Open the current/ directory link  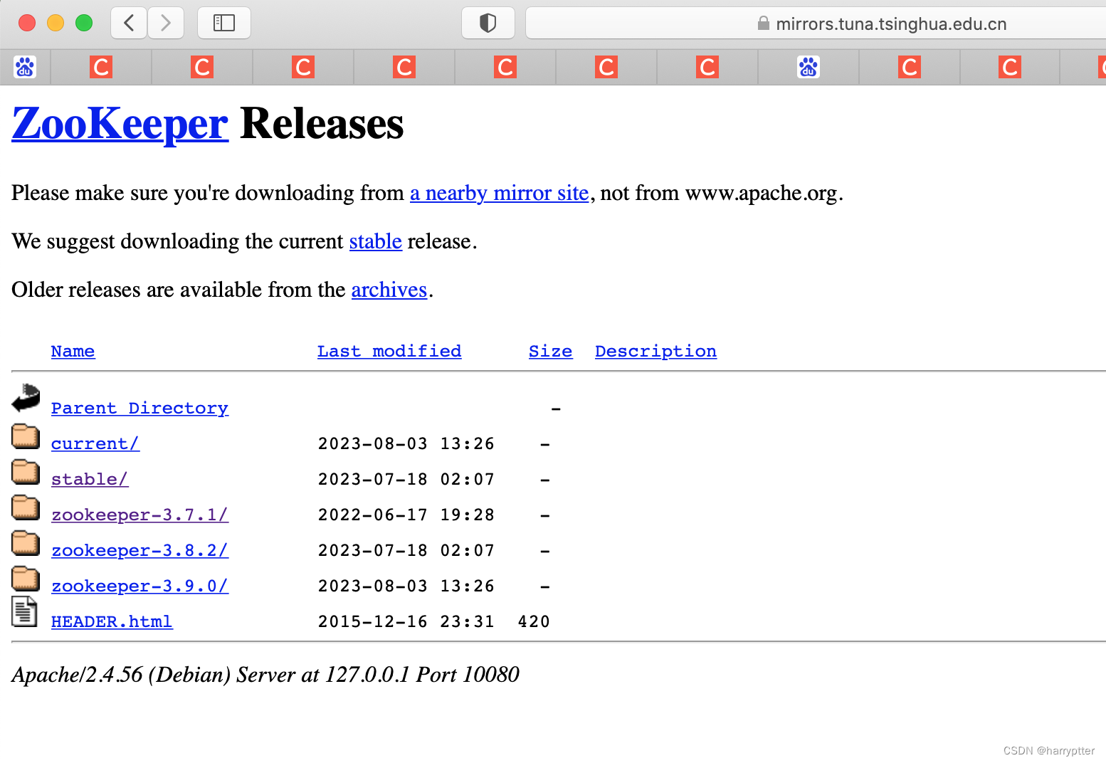95,443
